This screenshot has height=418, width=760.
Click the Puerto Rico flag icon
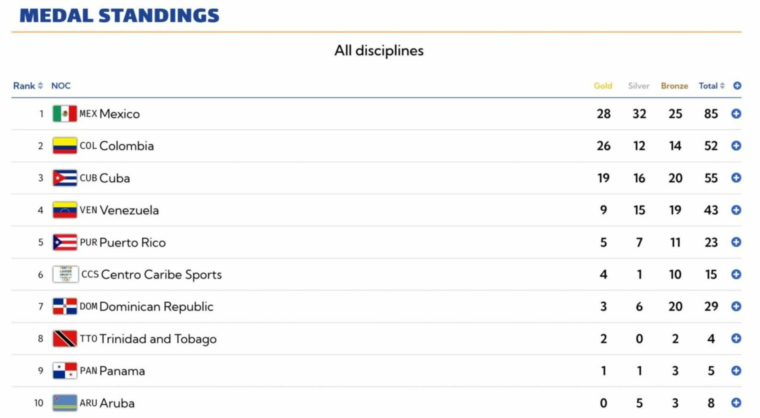tap(65, 242)
